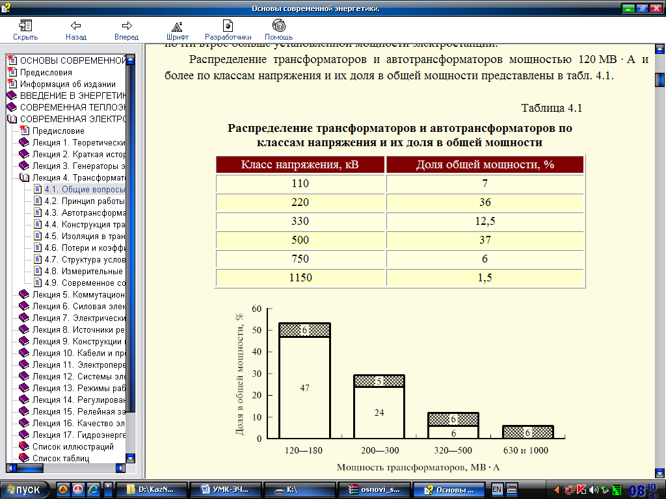Open Лекция 10. Кабели
The image size is (666, 499).
[x=79, y=353]
